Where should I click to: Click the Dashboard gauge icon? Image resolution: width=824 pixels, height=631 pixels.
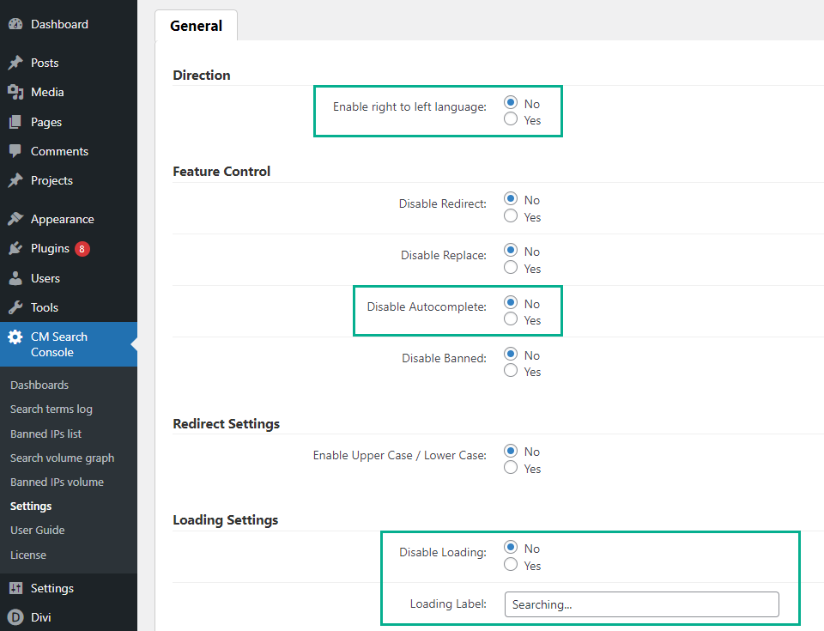tap(15, 25)
